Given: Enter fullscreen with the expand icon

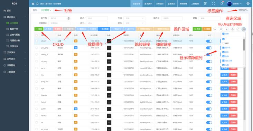Looking at the screenshot, I should click(x=214, y=3).
